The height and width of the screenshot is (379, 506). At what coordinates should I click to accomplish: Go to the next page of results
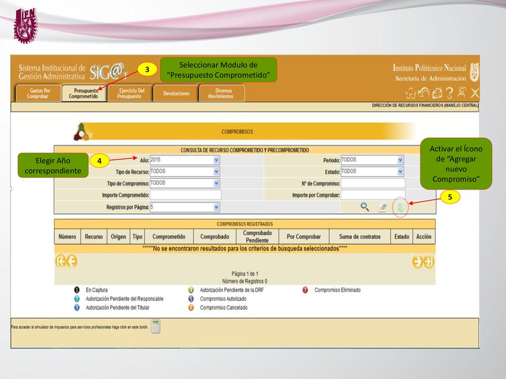(417, 262)
